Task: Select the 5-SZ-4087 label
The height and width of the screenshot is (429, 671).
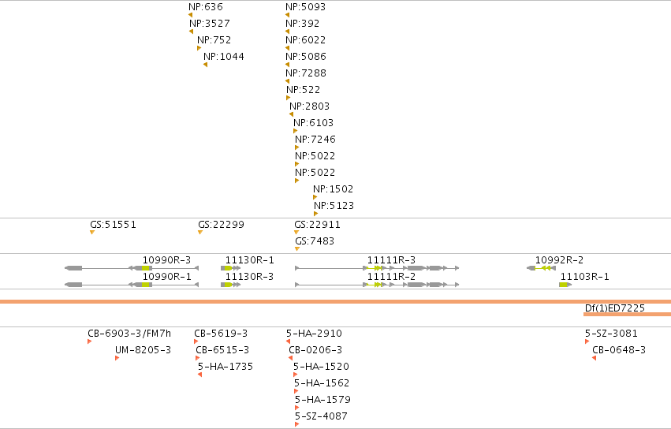Action: pyautogui.click(x=322, y=416)
